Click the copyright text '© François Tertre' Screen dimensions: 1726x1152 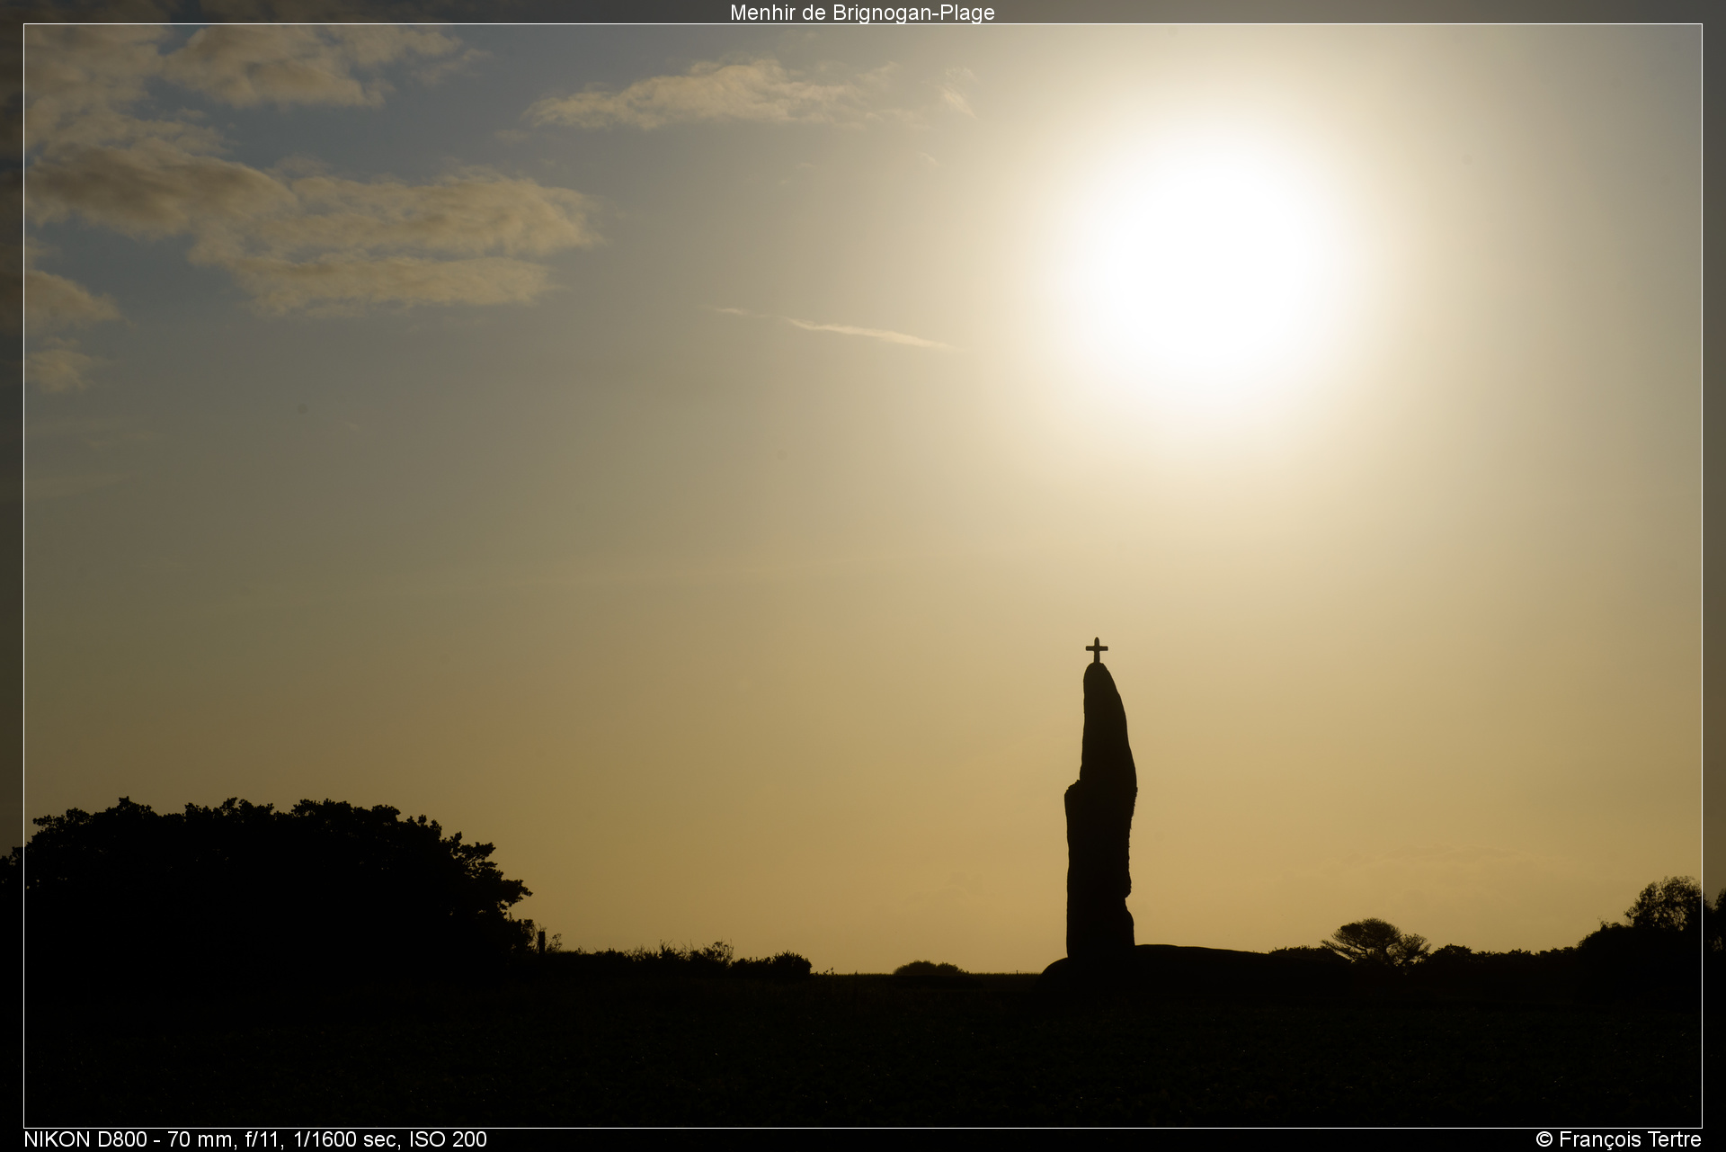1618,1139
